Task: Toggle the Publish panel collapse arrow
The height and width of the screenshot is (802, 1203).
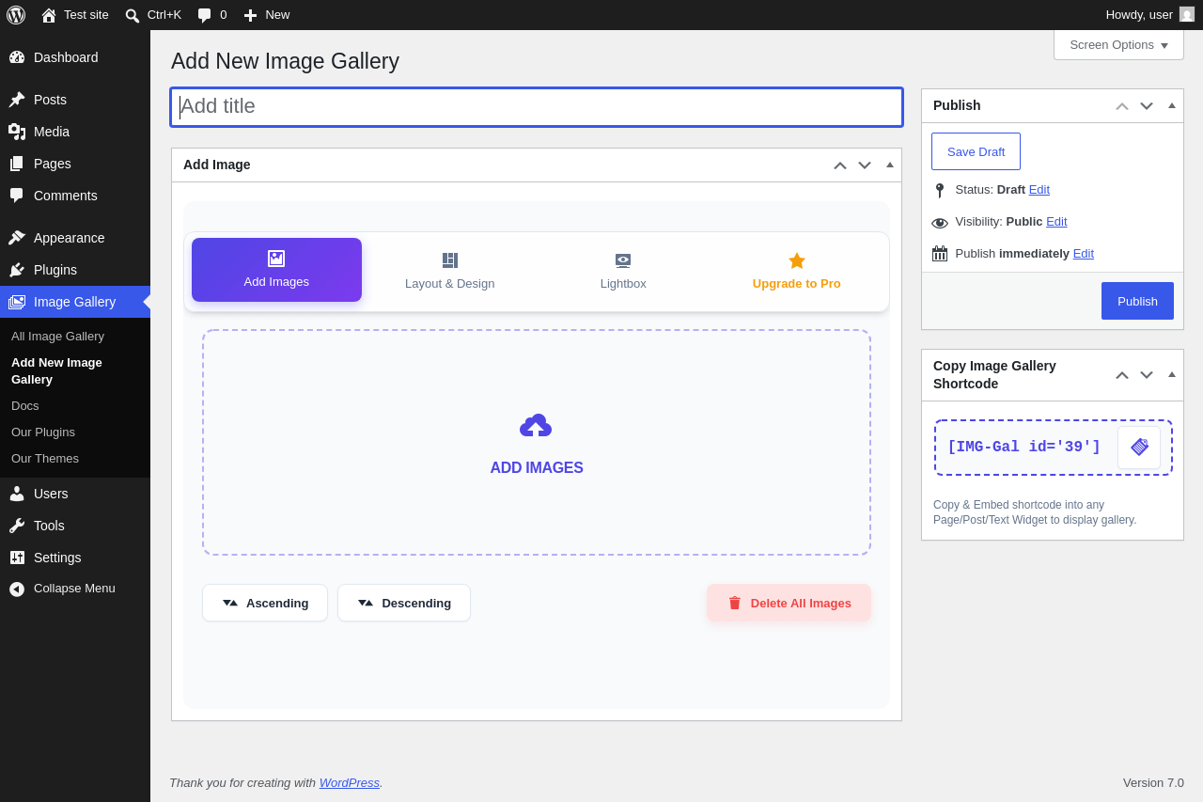Action: coord(1172,105)
